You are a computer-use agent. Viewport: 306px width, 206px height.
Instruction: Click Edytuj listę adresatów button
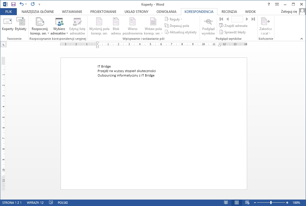(x=77, y=26)
